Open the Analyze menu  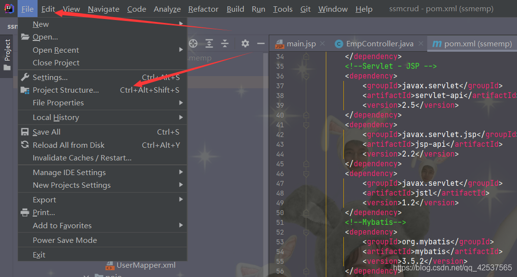point(167,9)
